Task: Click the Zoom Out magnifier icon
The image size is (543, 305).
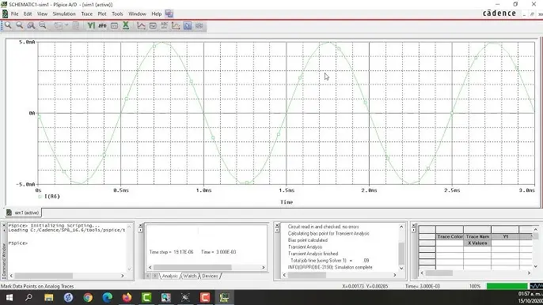Action: point(19,25)
